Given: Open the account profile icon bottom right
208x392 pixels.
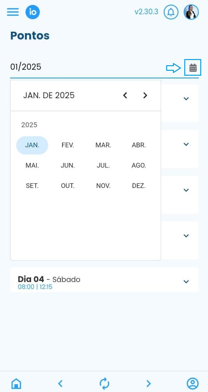Looking at the screenshot, I should (x=192, y=383).
